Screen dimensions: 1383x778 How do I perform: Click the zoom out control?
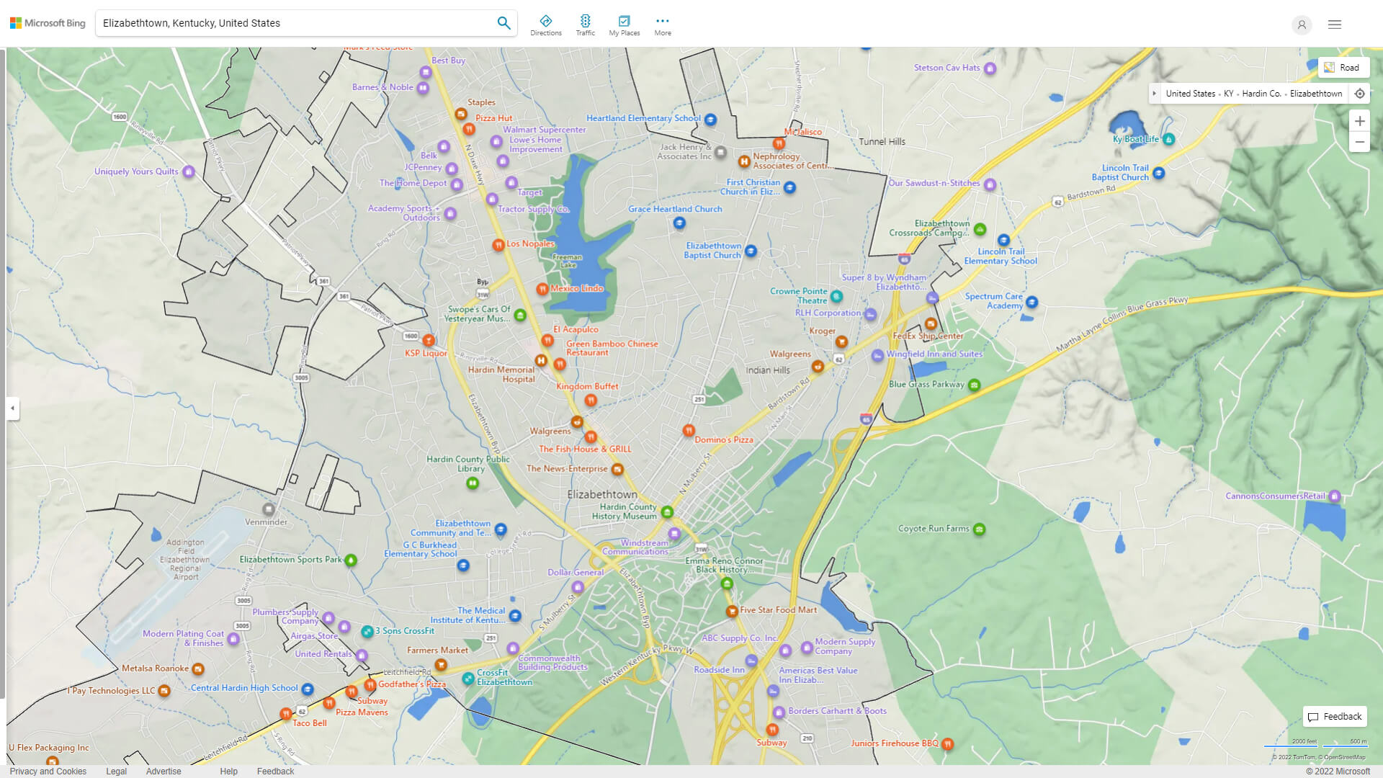[x=1360, y=142]
